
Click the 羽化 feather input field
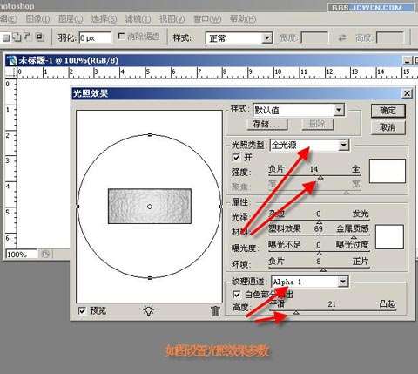point(95,37)
